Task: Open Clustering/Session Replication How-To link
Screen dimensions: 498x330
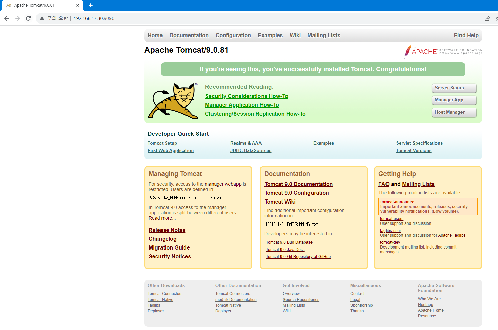Action: coord(255,114)
